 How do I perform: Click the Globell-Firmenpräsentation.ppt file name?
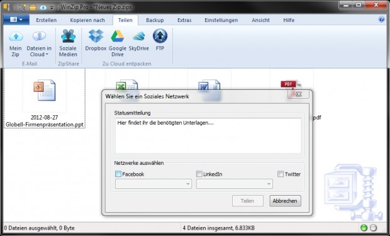[45, 121]
